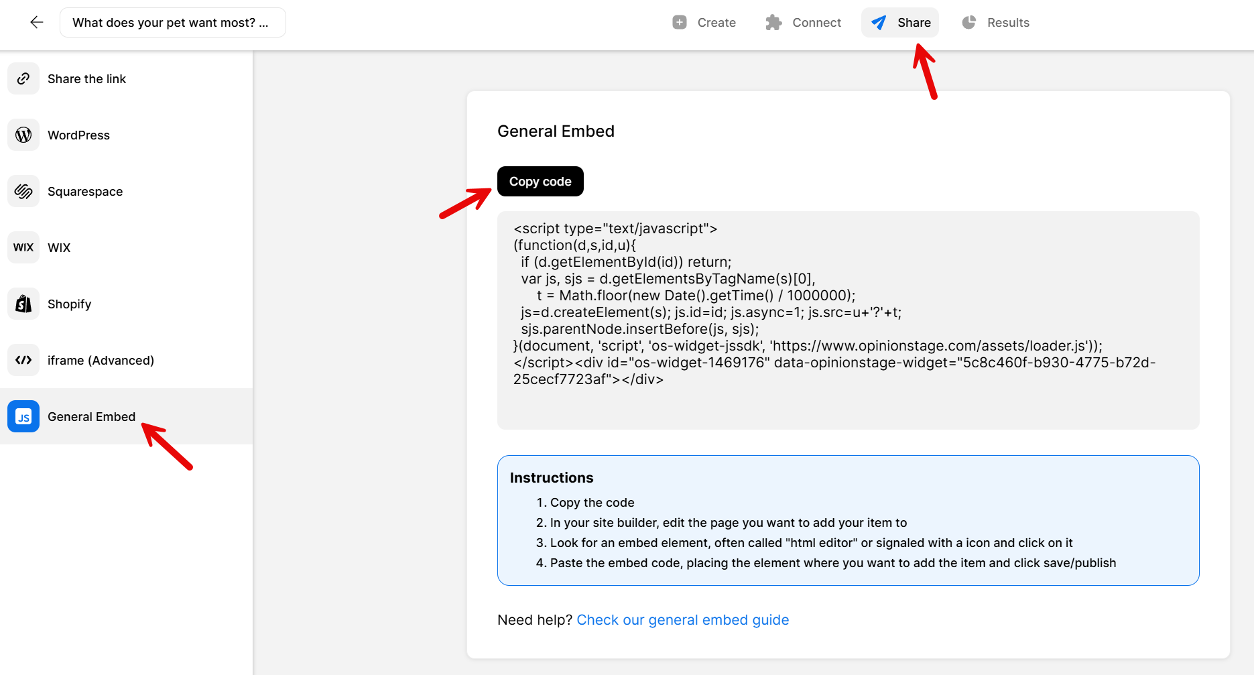The image size is (1254, 675).
Task: Select Shopify from the sharing sidebar
Action: pyautogui.click(x=69, y=304)
